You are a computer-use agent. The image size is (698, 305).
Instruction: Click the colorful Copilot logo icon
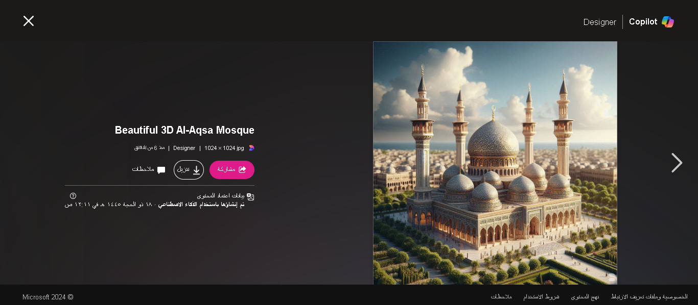pos(668,22)
